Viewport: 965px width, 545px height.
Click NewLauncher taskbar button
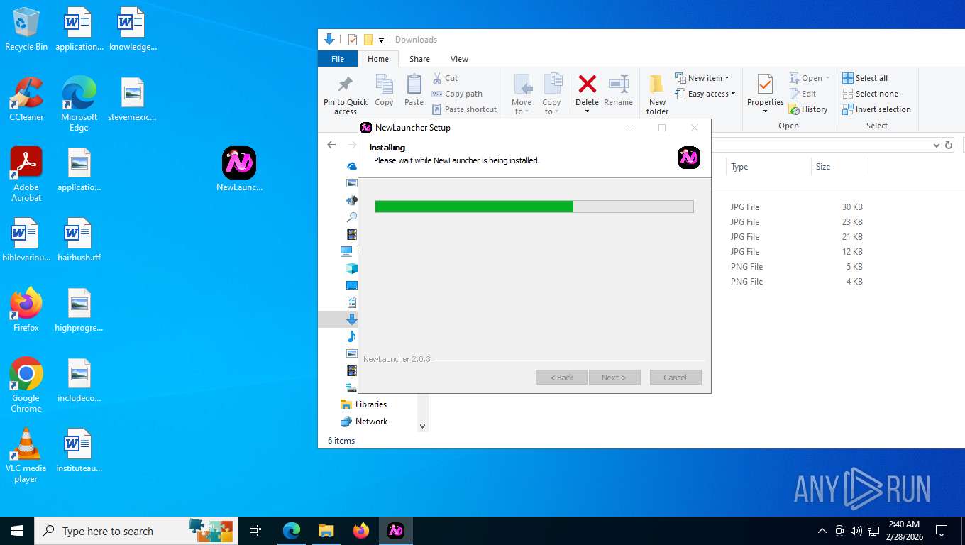pos(396,531)
